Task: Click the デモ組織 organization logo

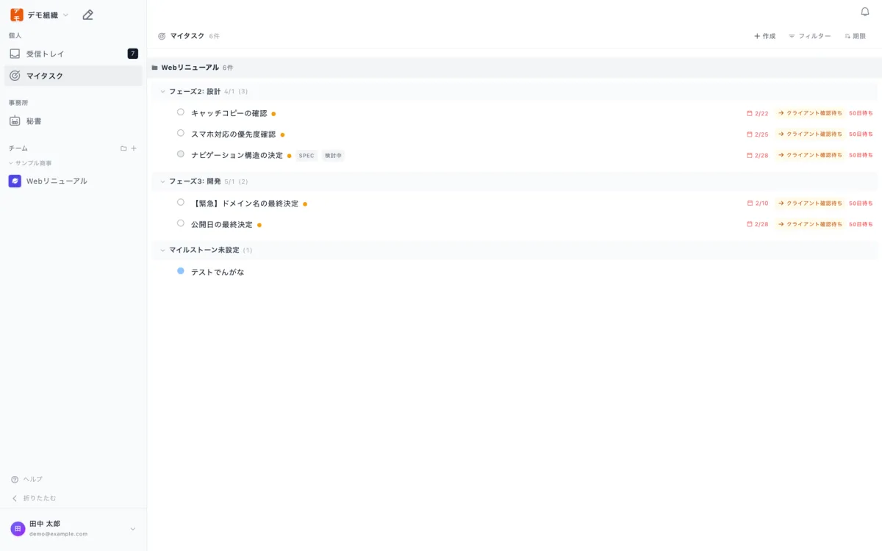Action: (16, 15)
